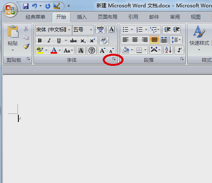
Task: Open the 段落 dialog launcher
Action: coord(182,59)
